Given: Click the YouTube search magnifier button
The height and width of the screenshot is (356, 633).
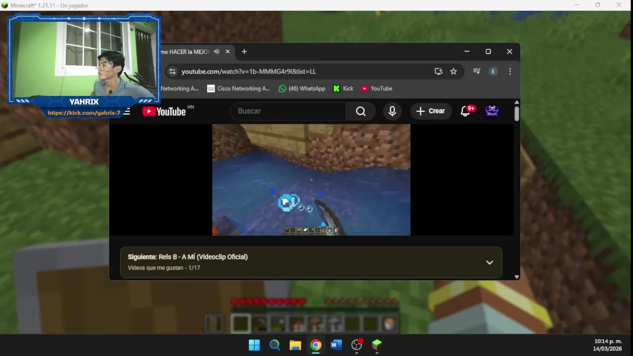Looking at the screenshot, I should tap(361, 111).
